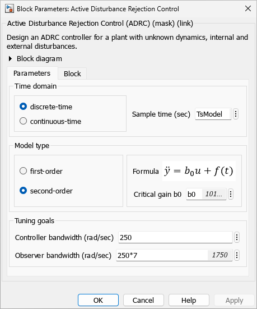Screen dimensions: 257x309
Task: Click the Controller bandwidth field showing 250
Action: point(175,237)
